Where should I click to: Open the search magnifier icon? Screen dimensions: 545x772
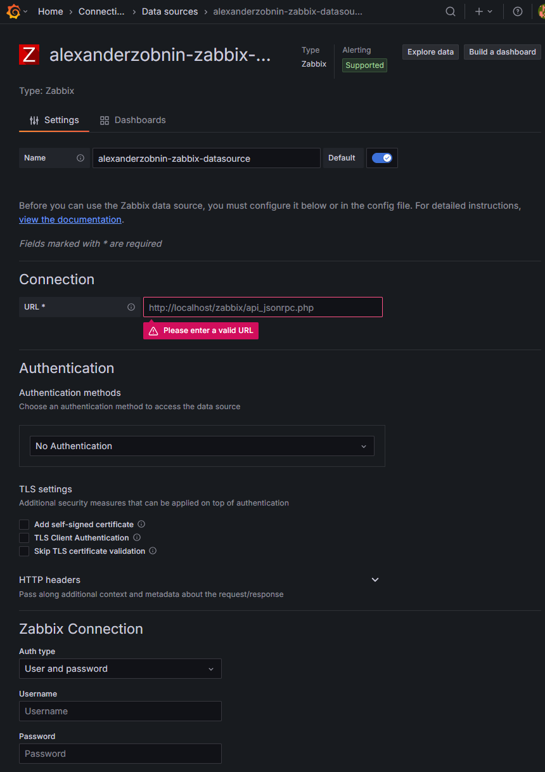pos(451,11)
